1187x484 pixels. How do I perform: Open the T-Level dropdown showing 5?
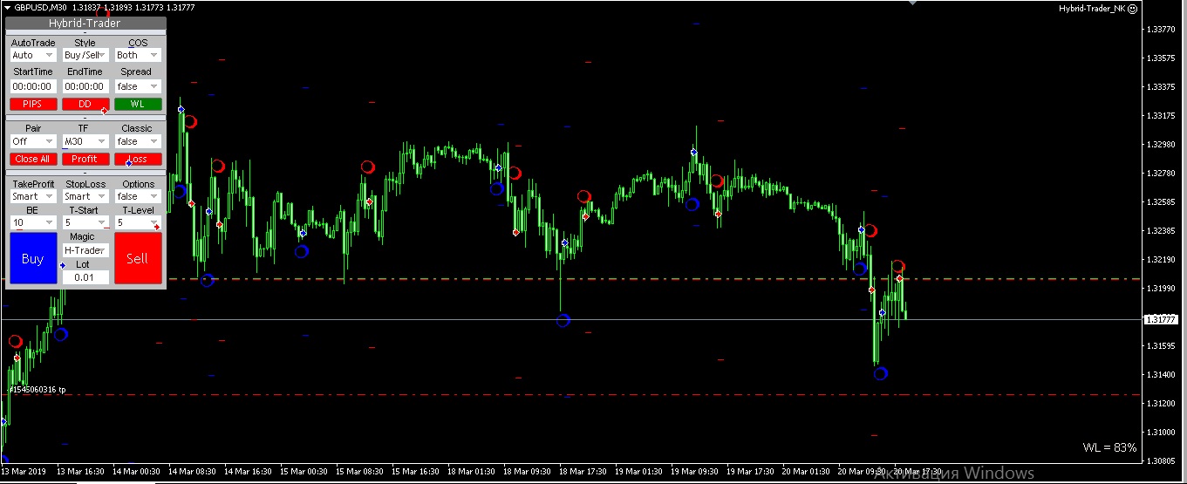[138, 222]
